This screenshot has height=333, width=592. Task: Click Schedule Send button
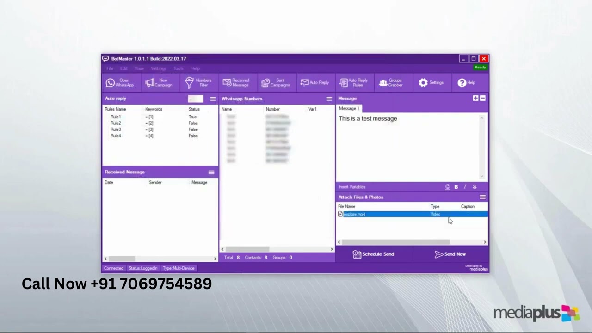[x=373, y=254]
